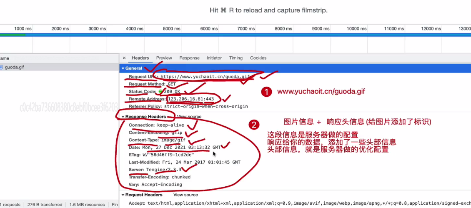
Task: Click the green status code indicator
Action: click(160, 91)
